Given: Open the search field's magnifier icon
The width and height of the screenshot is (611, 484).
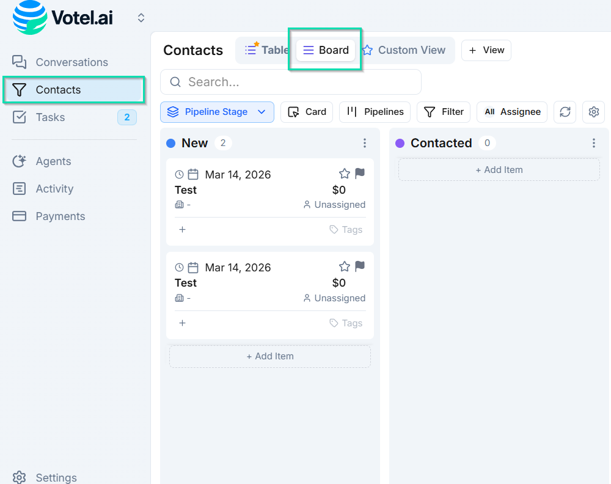Looking at the screenshot, I should [x=175, y=81].
